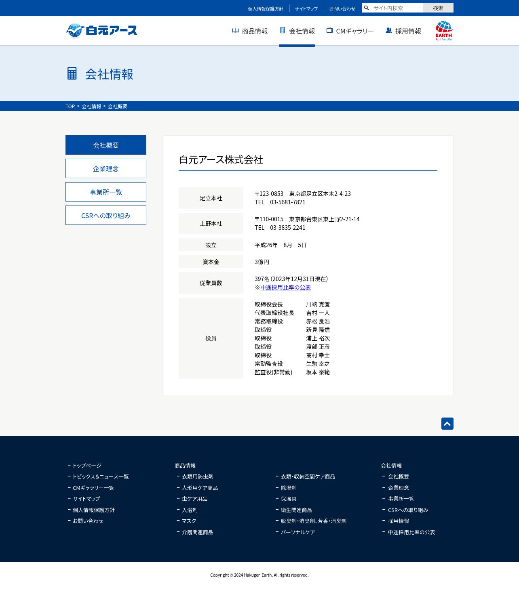The height and width of the screenshot is (594, 519).
Task: Click the Hakugen Earth logo
Action: pyautogui.click(x=101, y=30)
